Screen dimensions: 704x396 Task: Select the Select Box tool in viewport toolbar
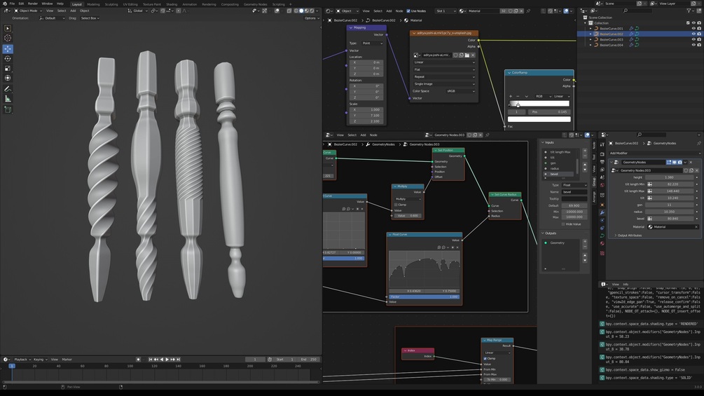point(8,28)
